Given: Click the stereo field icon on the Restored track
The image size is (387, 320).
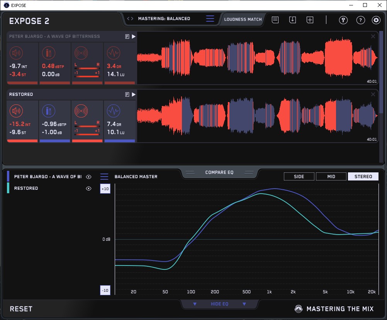Looking at the screenshot, I should pos(81,111).
